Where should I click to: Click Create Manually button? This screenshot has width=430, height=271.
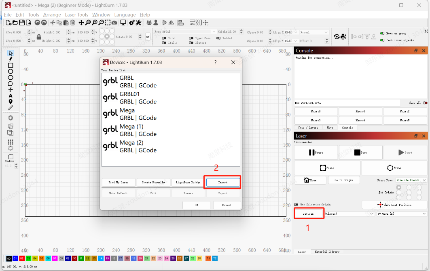click(153, 182)
